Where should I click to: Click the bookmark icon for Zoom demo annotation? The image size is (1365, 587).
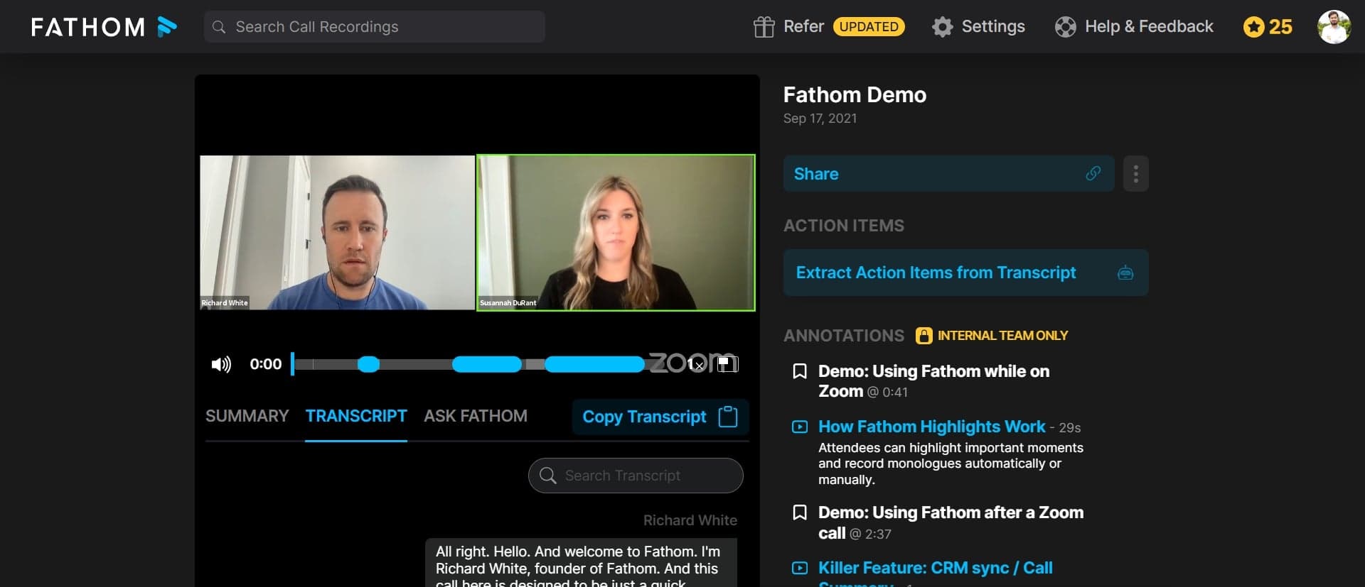(800, 371)
